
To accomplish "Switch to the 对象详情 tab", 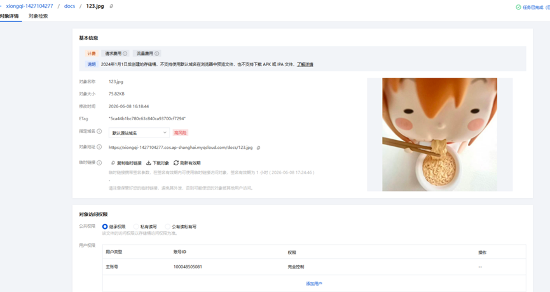I will [x=10, y=16].
